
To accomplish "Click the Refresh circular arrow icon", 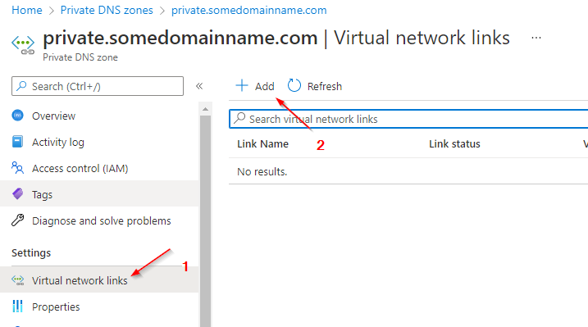I will 294,86.
